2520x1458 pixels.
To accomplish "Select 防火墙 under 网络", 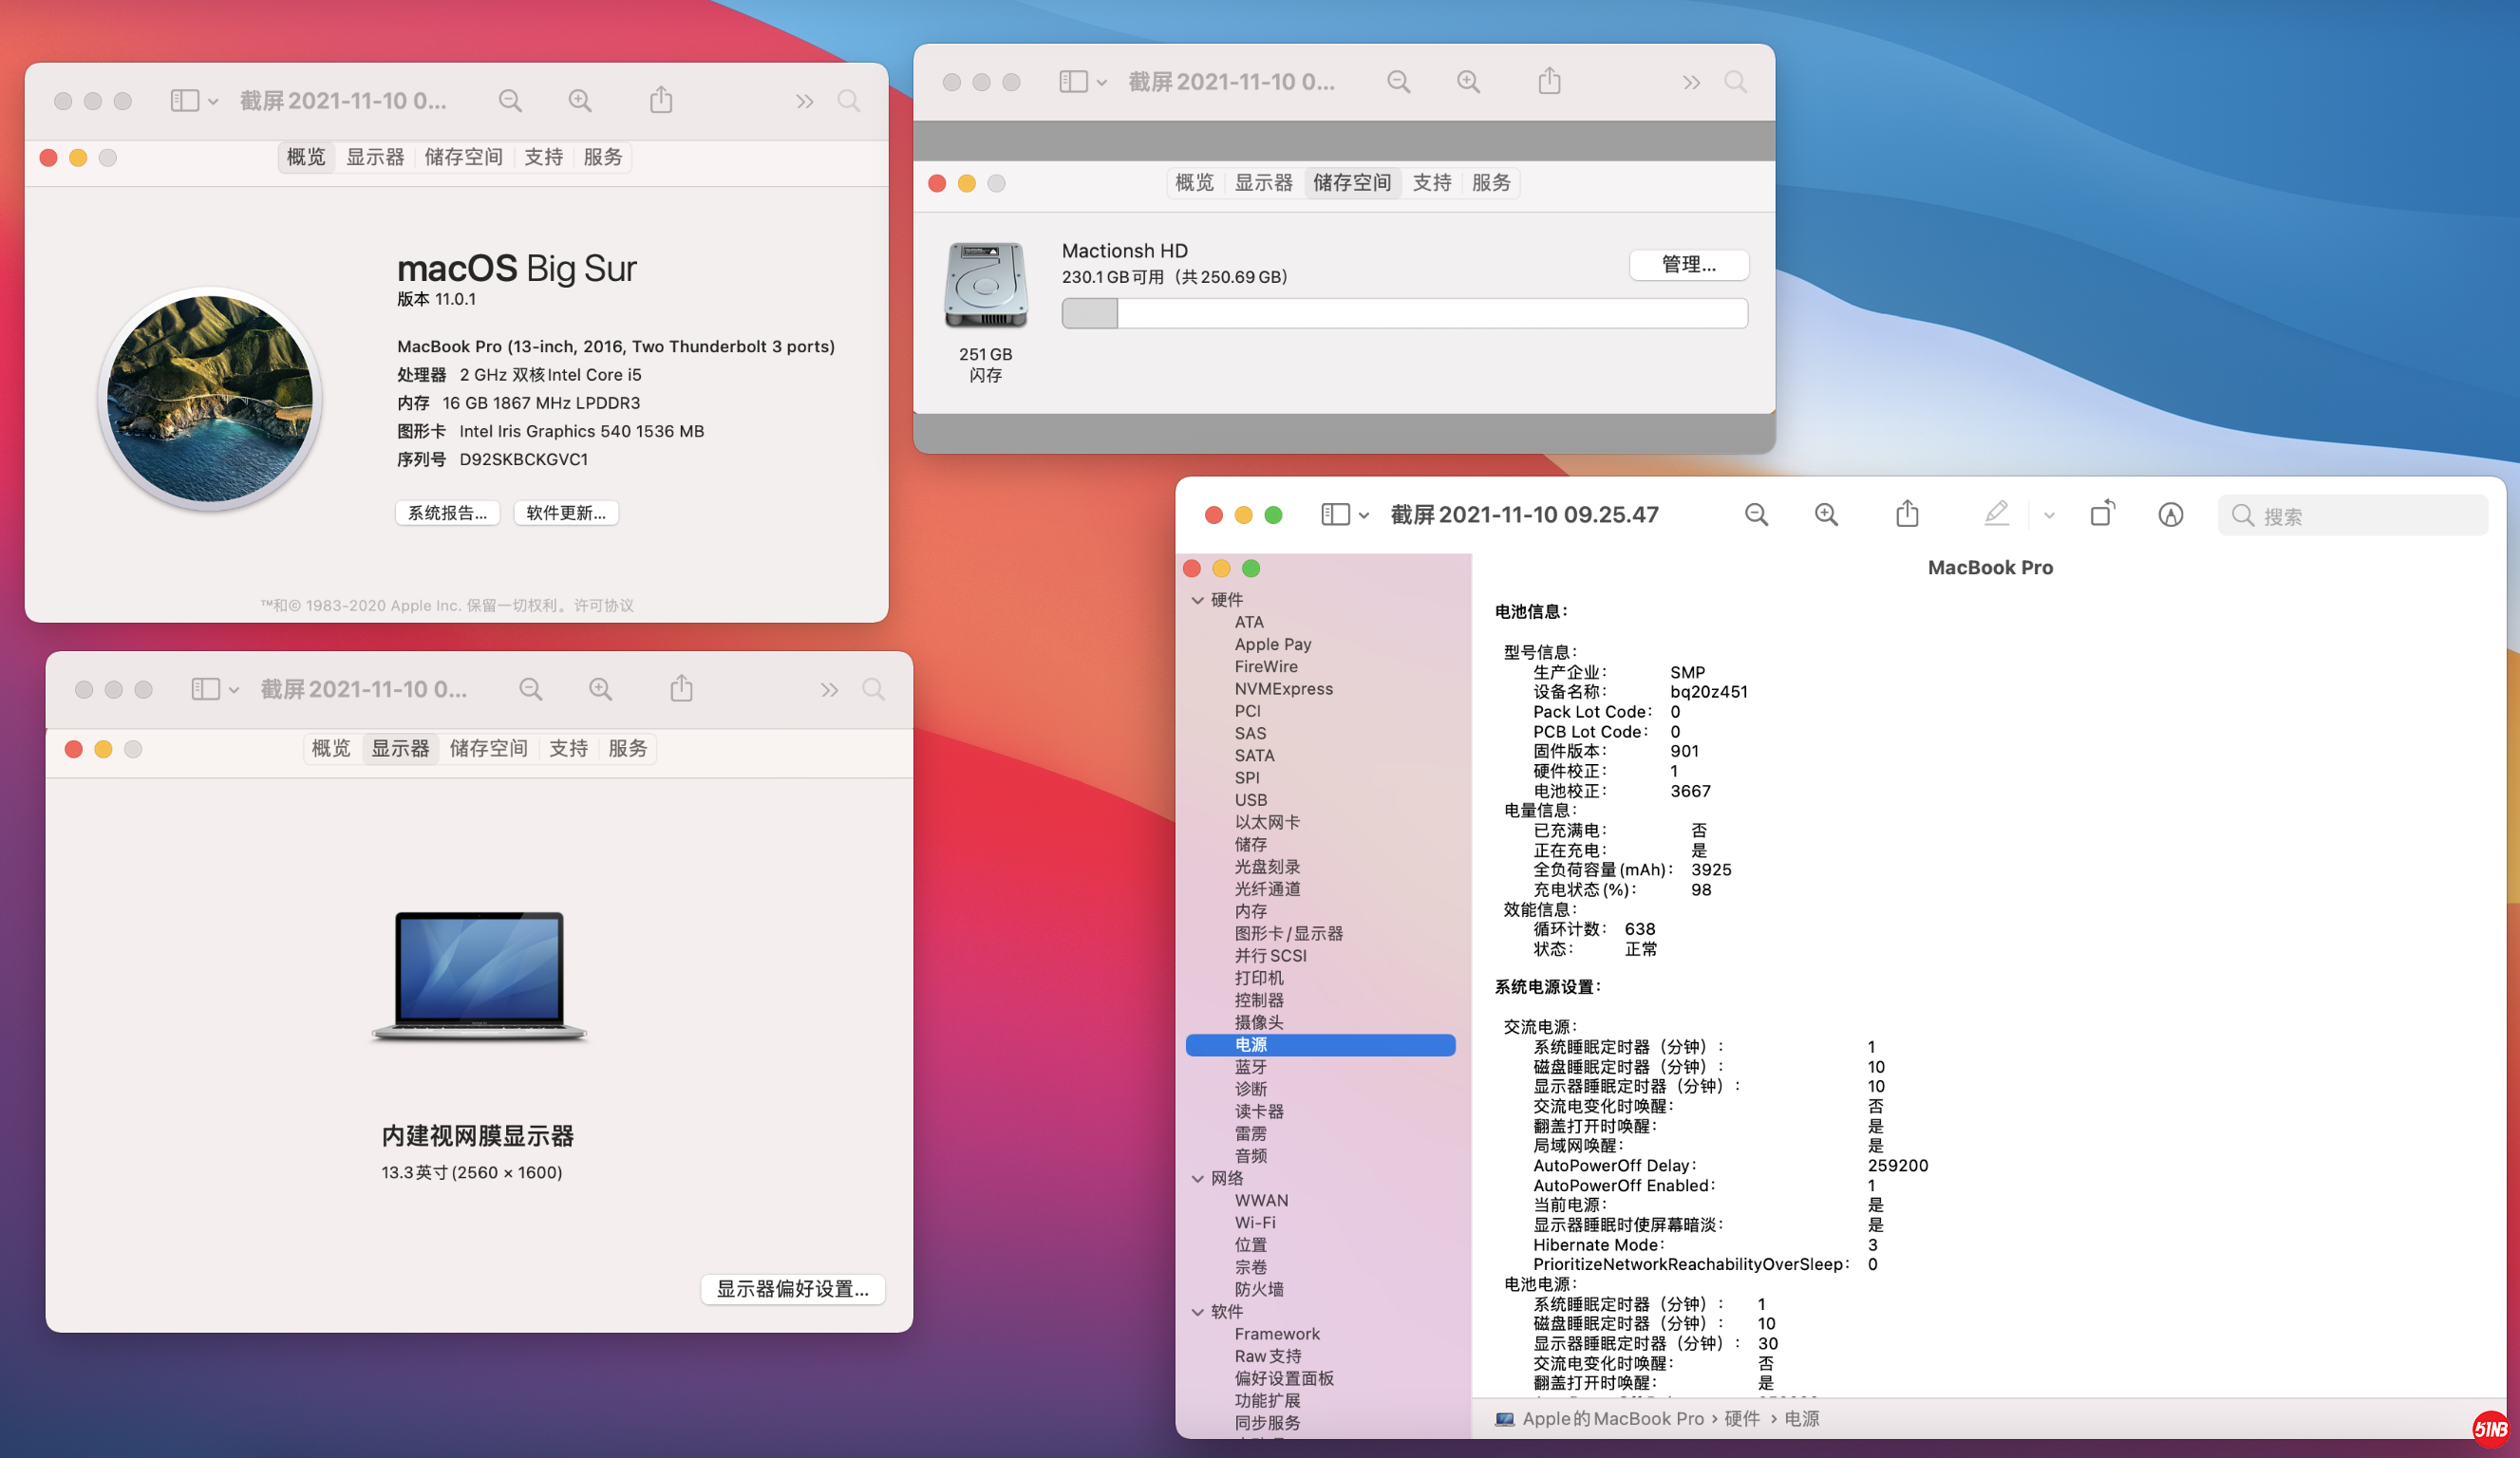I will click(1258, 1290).
